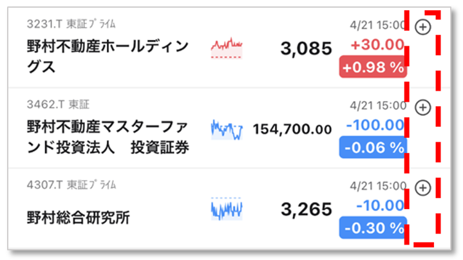The width and height of the screenshot is (463, 260).
Task: Select the 154,700.00 price value
Action: pos(292,129)
